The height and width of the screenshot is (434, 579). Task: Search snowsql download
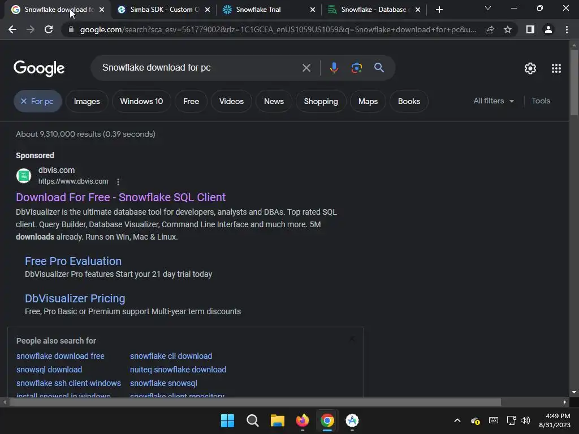49,370
